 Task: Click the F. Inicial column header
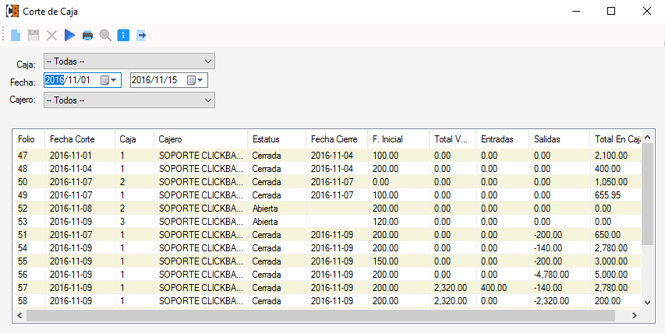[398, 139]
